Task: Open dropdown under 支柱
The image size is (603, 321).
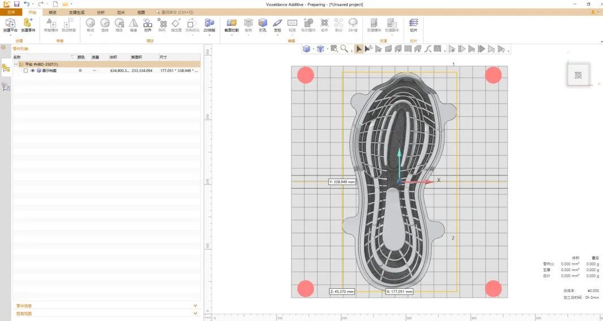Action: pyautogui.click(x=277, y=35)
